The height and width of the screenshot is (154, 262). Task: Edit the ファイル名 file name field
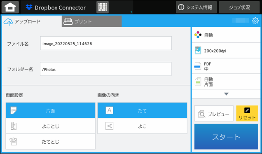pyautogui.click(x=106, y=43)
